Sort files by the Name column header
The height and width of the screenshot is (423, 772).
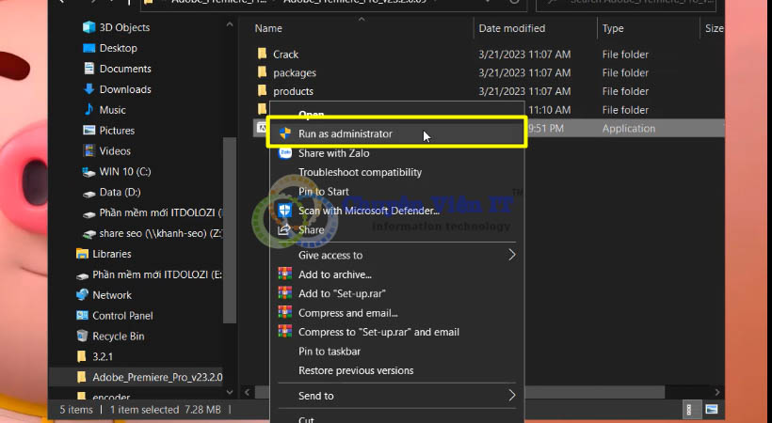268,28
